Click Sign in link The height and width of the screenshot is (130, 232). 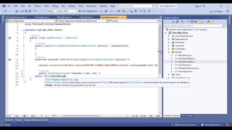click(198, 6)
